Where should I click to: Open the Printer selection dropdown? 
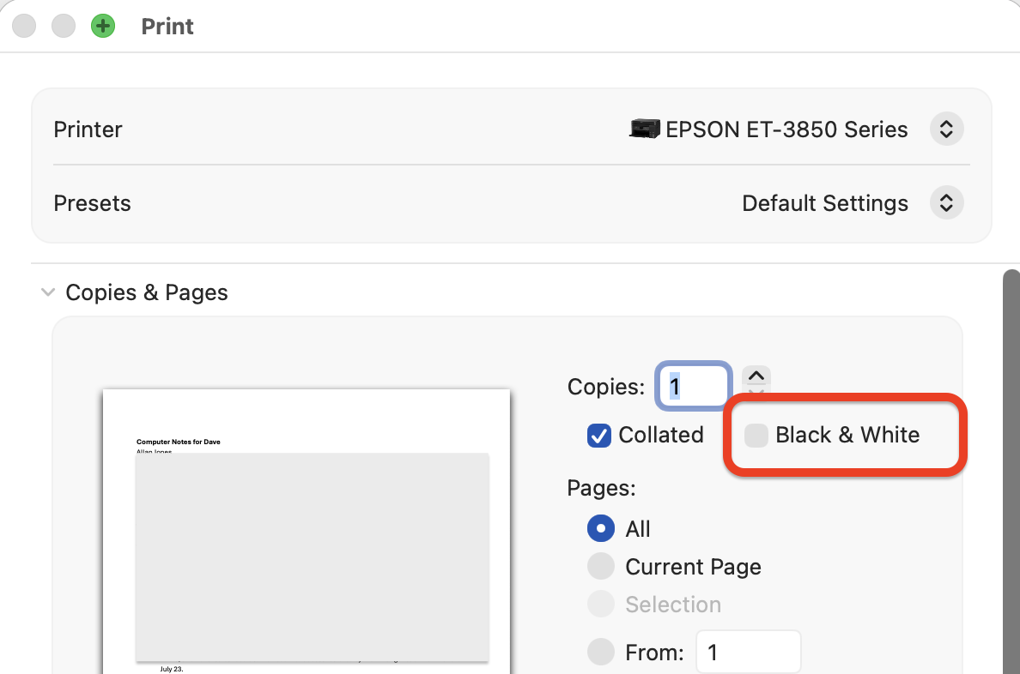point(946,129)
